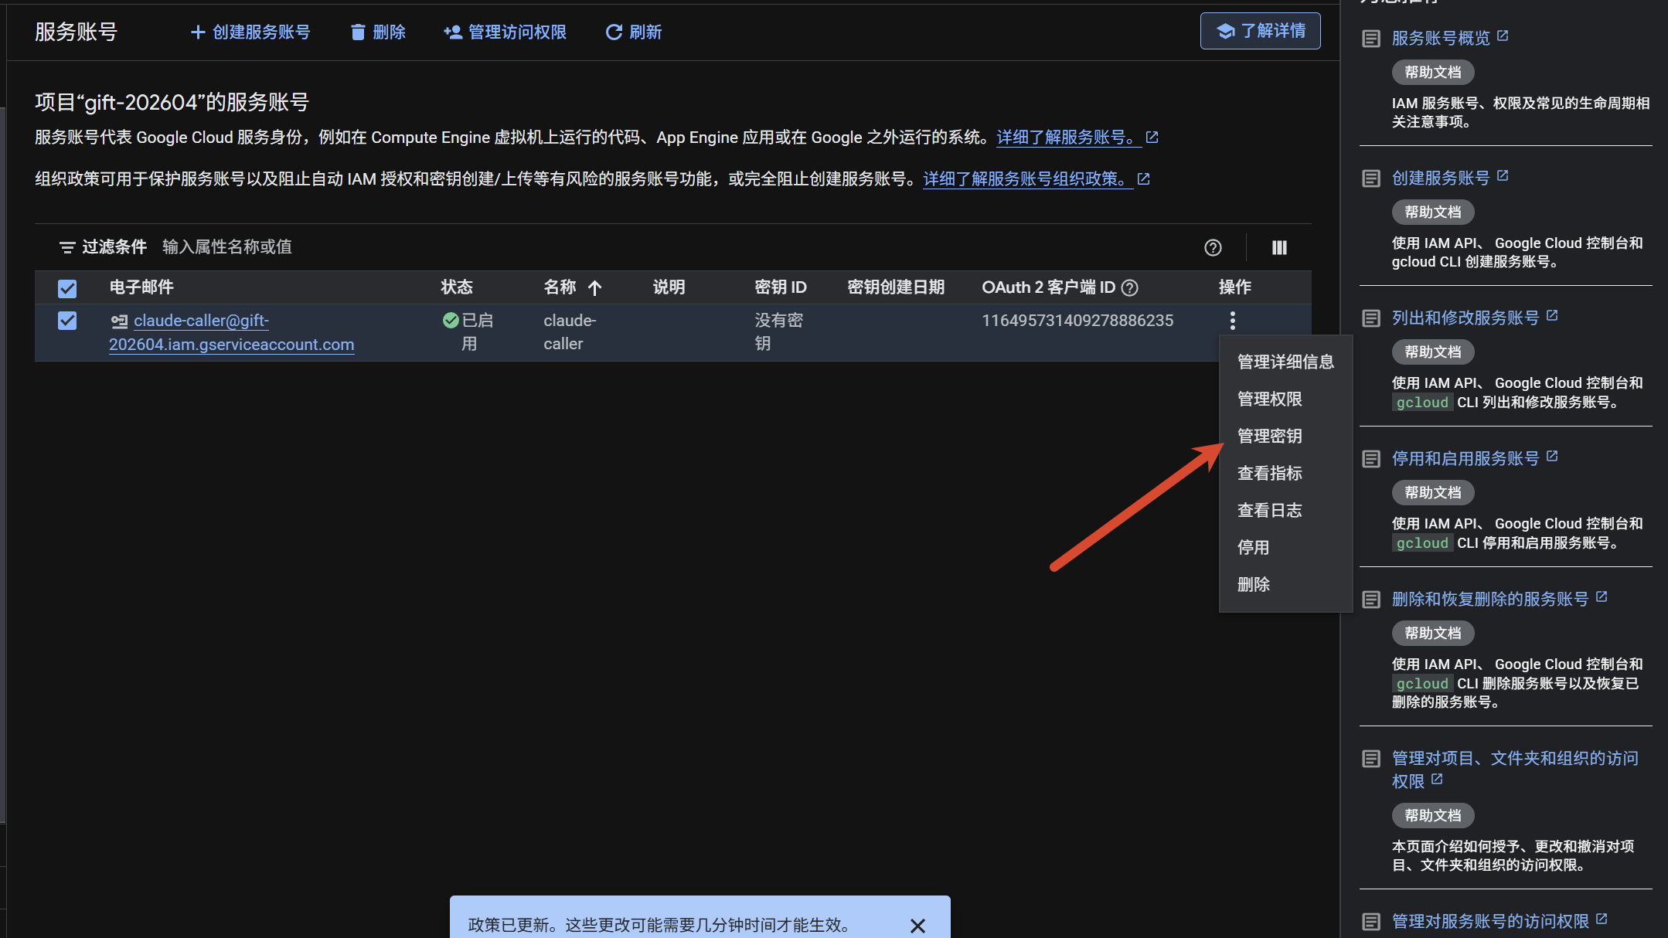Viewport: 1668px width, 938px height.
Task: Click document icon beside 管理对服务账号的访问权限
Action: (x=1371, y=922)
